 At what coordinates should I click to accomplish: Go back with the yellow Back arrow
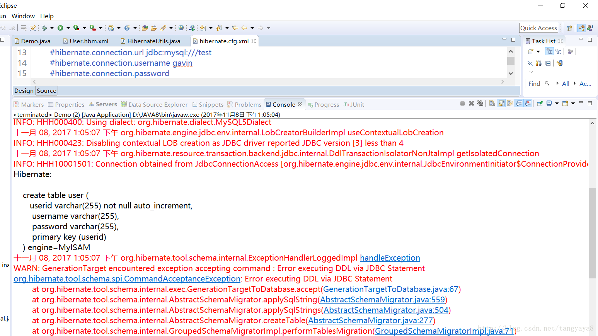pos(244,28)
